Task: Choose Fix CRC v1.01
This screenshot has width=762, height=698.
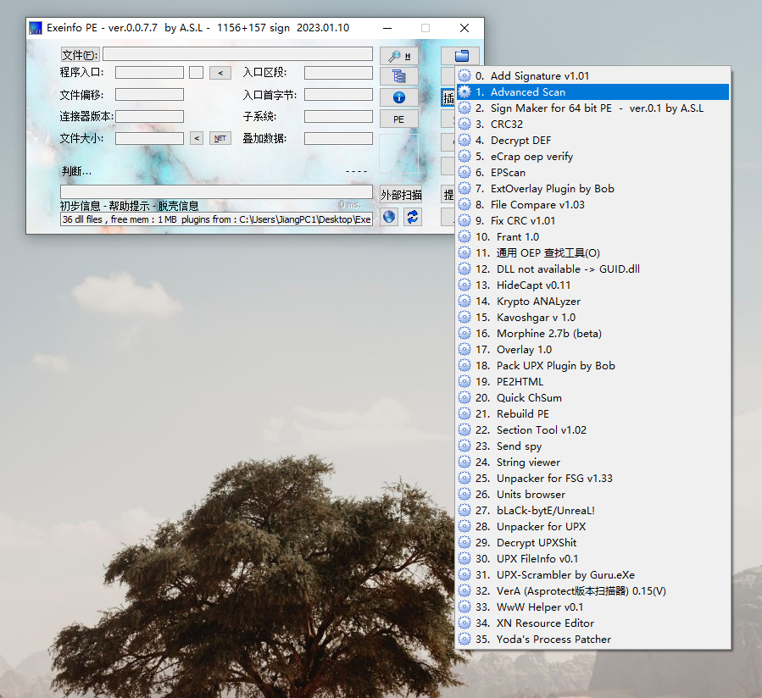Action: coord(592,220)
